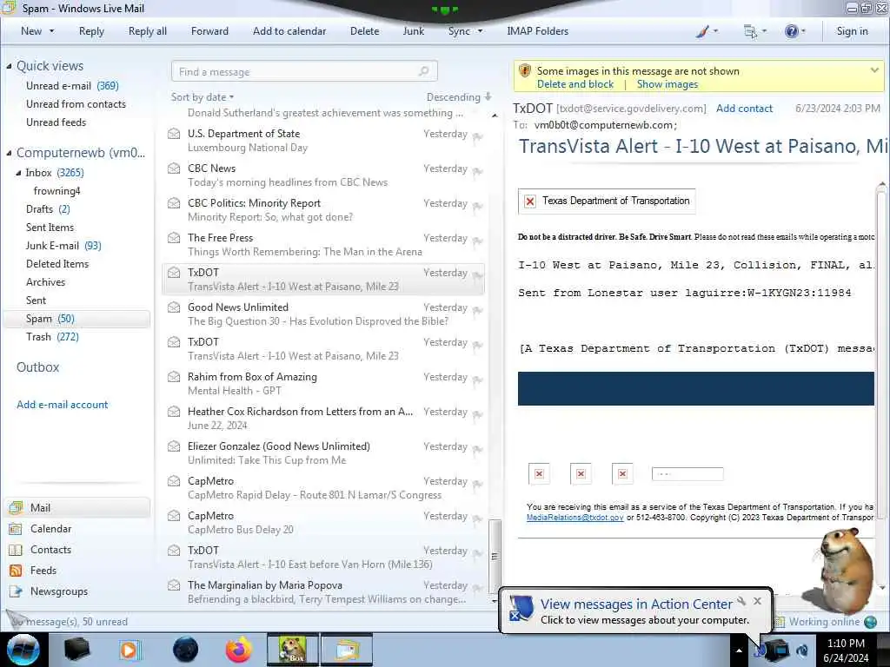Image resolution: width=890 pixels, height=667 pixels.
Task: Click the blue Help question mark icon
Action: click(x=791, y=31)
